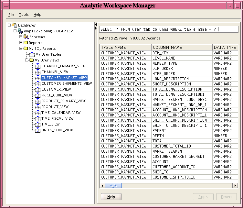Viewport: 243px width, 208px height.
Task: Click the My User Tables report icon
Action: [32, 54]
